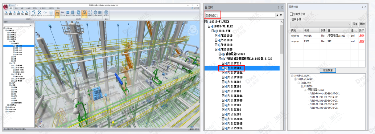Click the roaming icon right of 全屏模式
Screen dimensions: 375x134
point(95,13)
